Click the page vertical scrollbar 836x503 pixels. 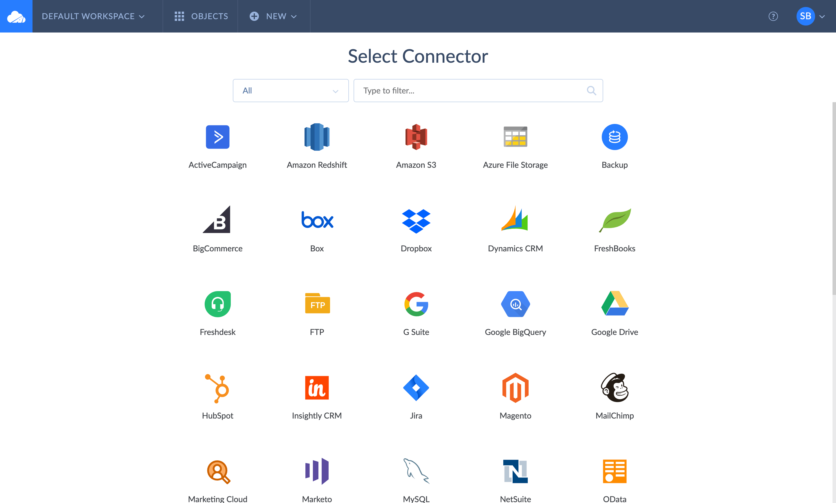click(x=834, y=198)
